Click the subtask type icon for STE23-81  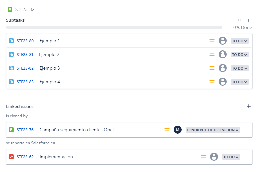(11, 54)
